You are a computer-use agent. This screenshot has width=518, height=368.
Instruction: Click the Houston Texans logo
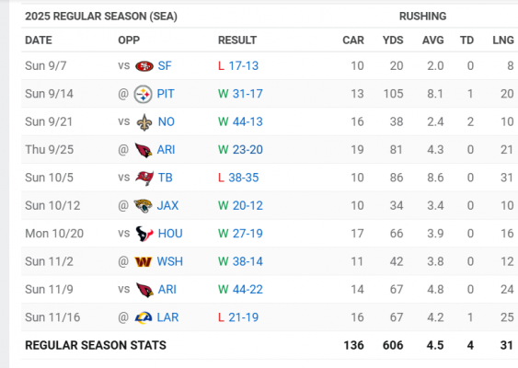(x=144, y=234)
